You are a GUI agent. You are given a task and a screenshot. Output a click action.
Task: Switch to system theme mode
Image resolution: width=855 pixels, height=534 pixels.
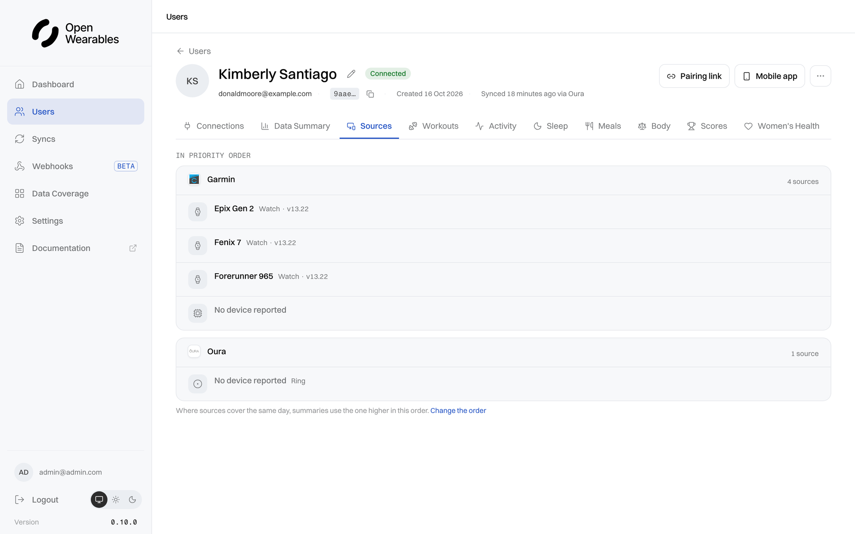[99, 499]
